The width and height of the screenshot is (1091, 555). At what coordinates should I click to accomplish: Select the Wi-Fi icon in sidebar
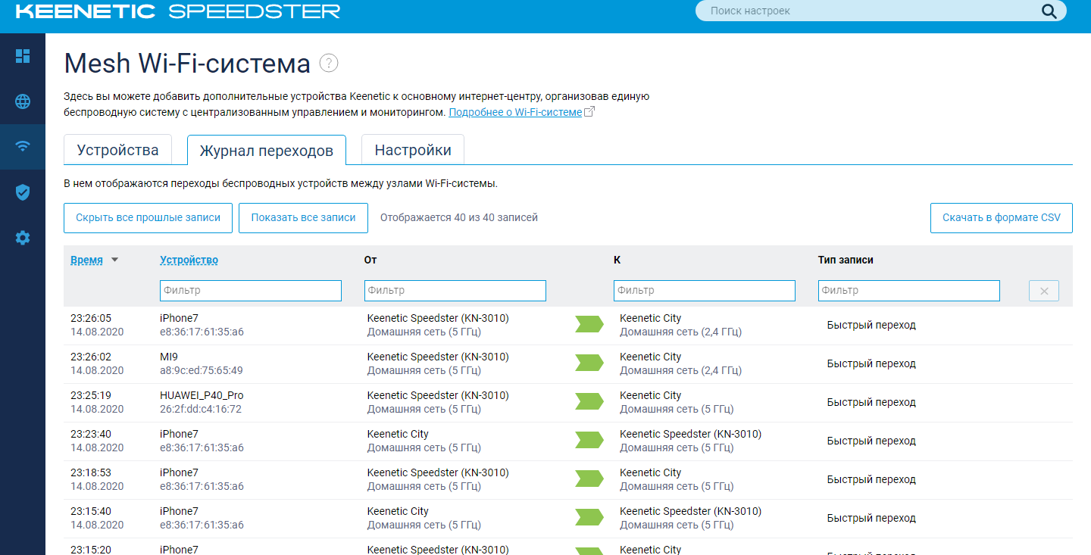tap(23, 146)
